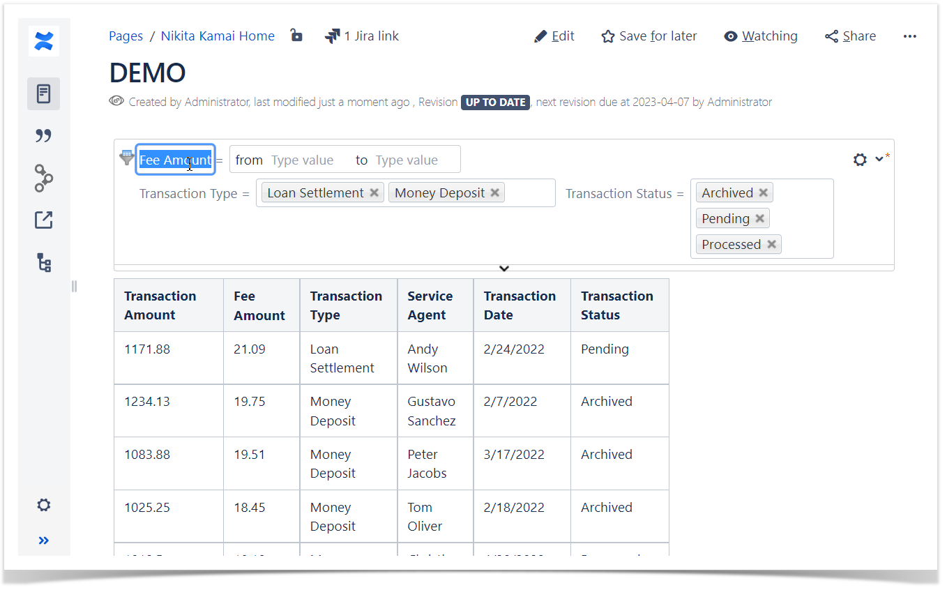Collapse the filter panel chevron
947x590 pixels.
[x=504, y=268]
